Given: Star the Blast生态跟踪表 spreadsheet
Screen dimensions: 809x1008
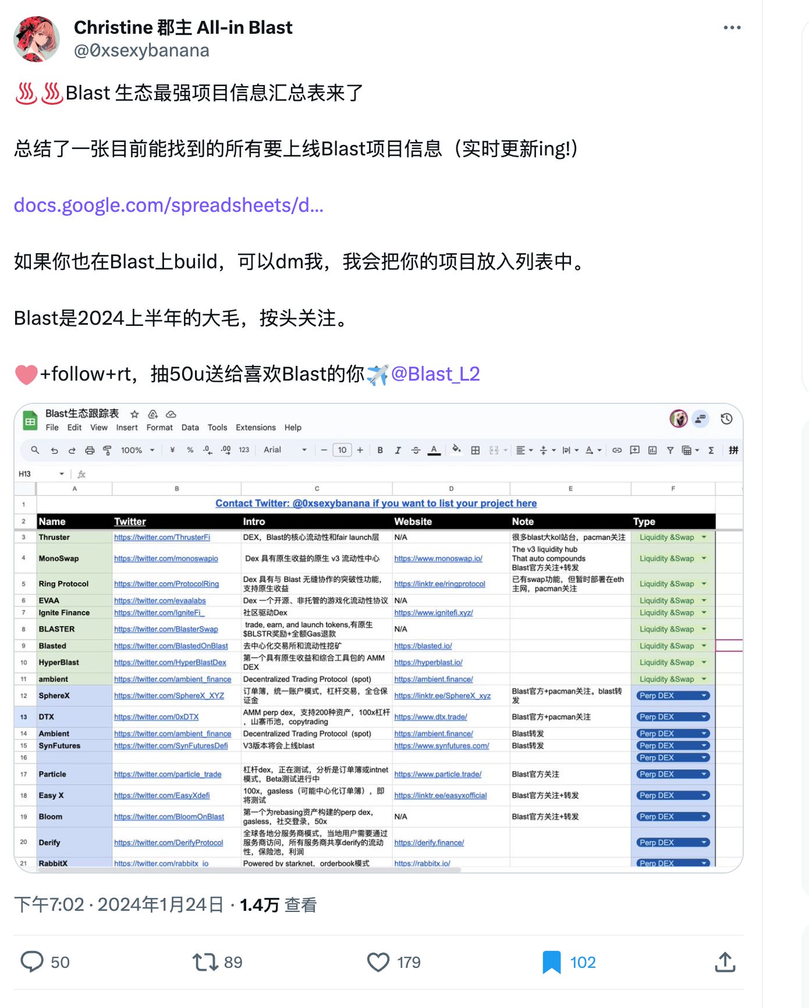Looking at the screenshot, I should (134, 414).
